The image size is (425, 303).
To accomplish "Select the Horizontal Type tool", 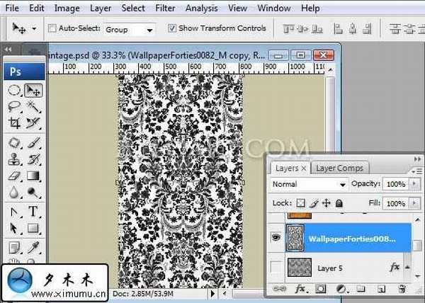I will pos(33,212).
